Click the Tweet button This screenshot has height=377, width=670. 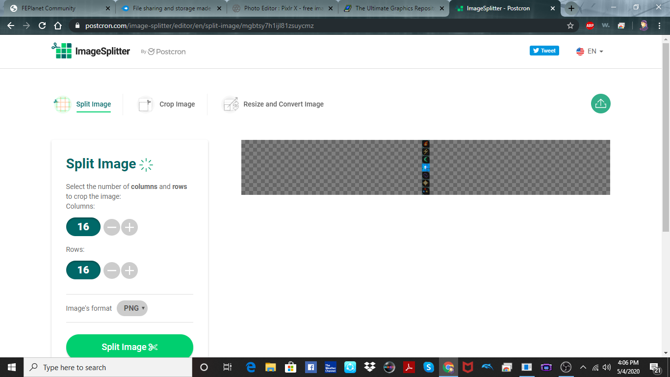click(x=544, y=51)
